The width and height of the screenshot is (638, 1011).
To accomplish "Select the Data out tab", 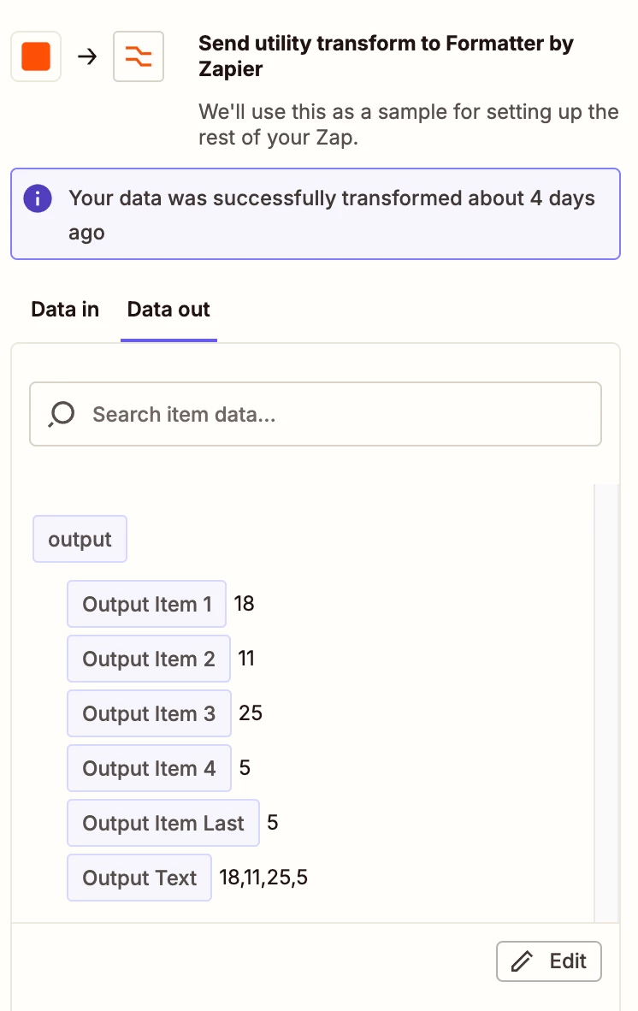I will click(168, 310).
